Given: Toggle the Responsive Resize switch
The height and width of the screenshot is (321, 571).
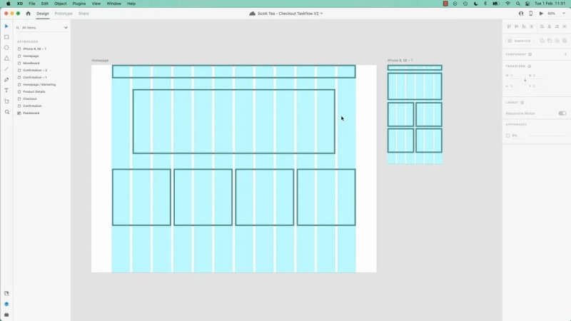Looking at the screenshot, I should coord(562,113).
